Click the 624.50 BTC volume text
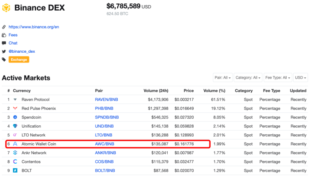The height and width of the screenshot is (176, 314). pyautogui.click(x=117, y=14)
